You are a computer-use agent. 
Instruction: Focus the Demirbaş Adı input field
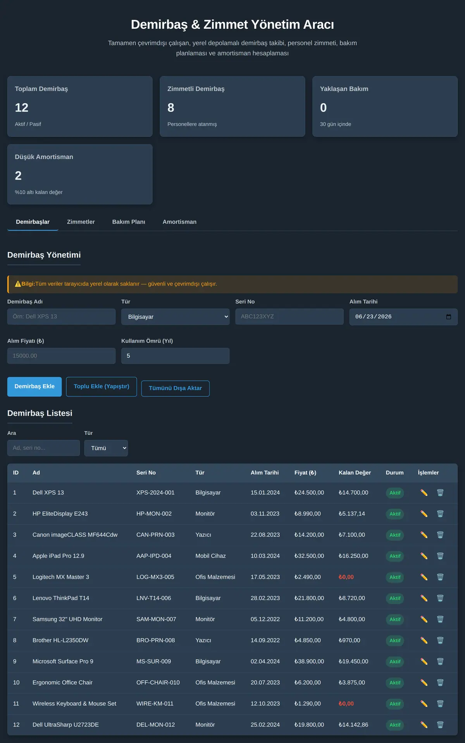click(61, 316)
